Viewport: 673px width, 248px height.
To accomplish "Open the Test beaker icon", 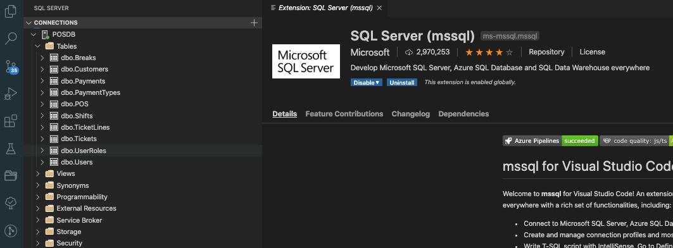I will click(10, 149).
